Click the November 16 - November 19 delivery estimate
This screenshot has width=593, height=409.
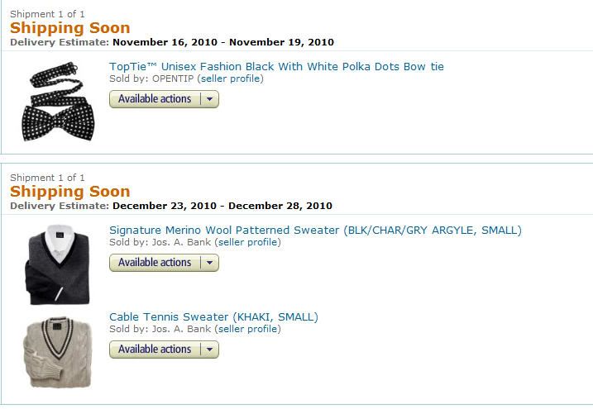point(223,42)
